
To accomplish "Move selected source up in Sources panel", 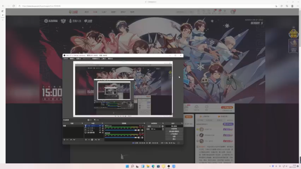I will tap(96, 140).
